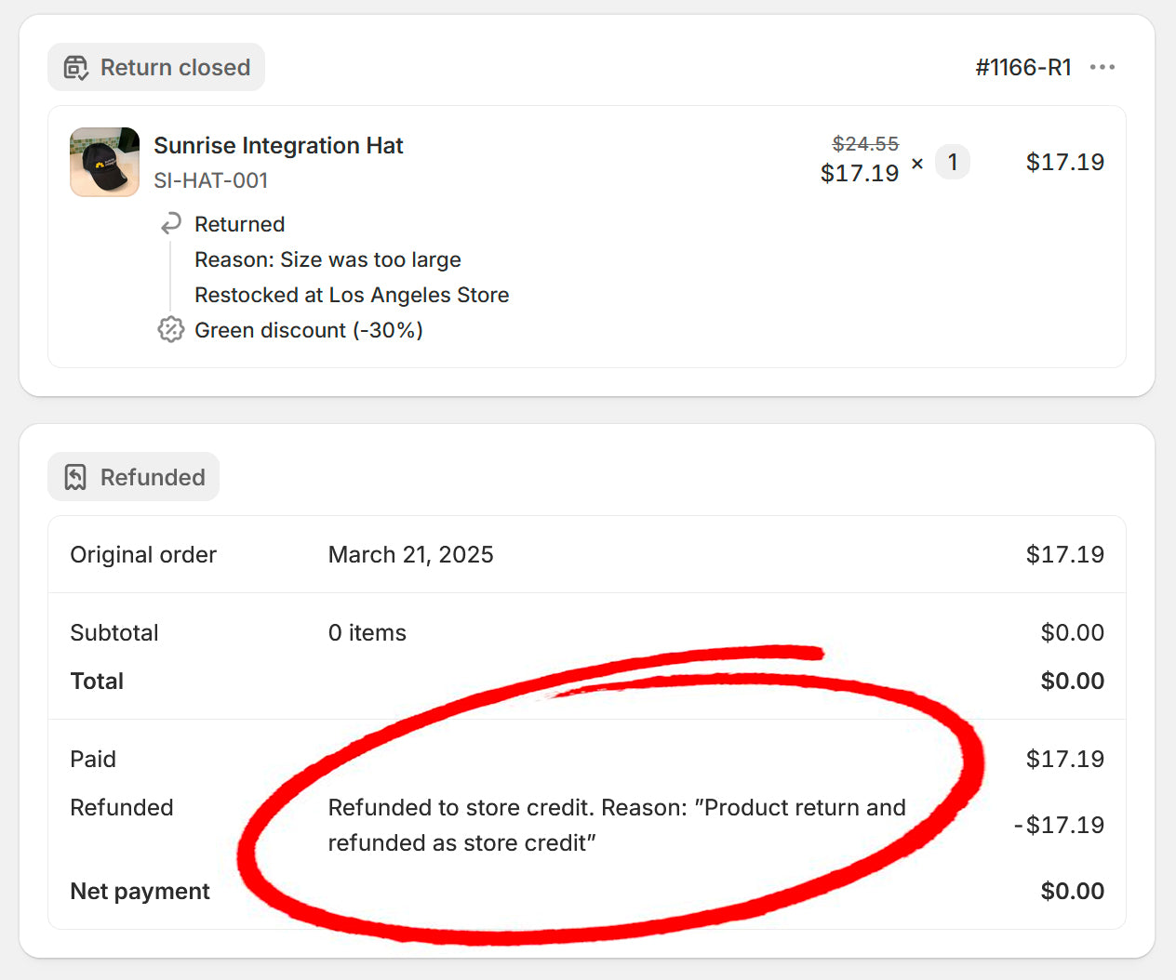Viewport: 1176px width, 980px height.
Task: Open the three-dot menu for return #1166-R1
Action: (x=1102, y=67)
